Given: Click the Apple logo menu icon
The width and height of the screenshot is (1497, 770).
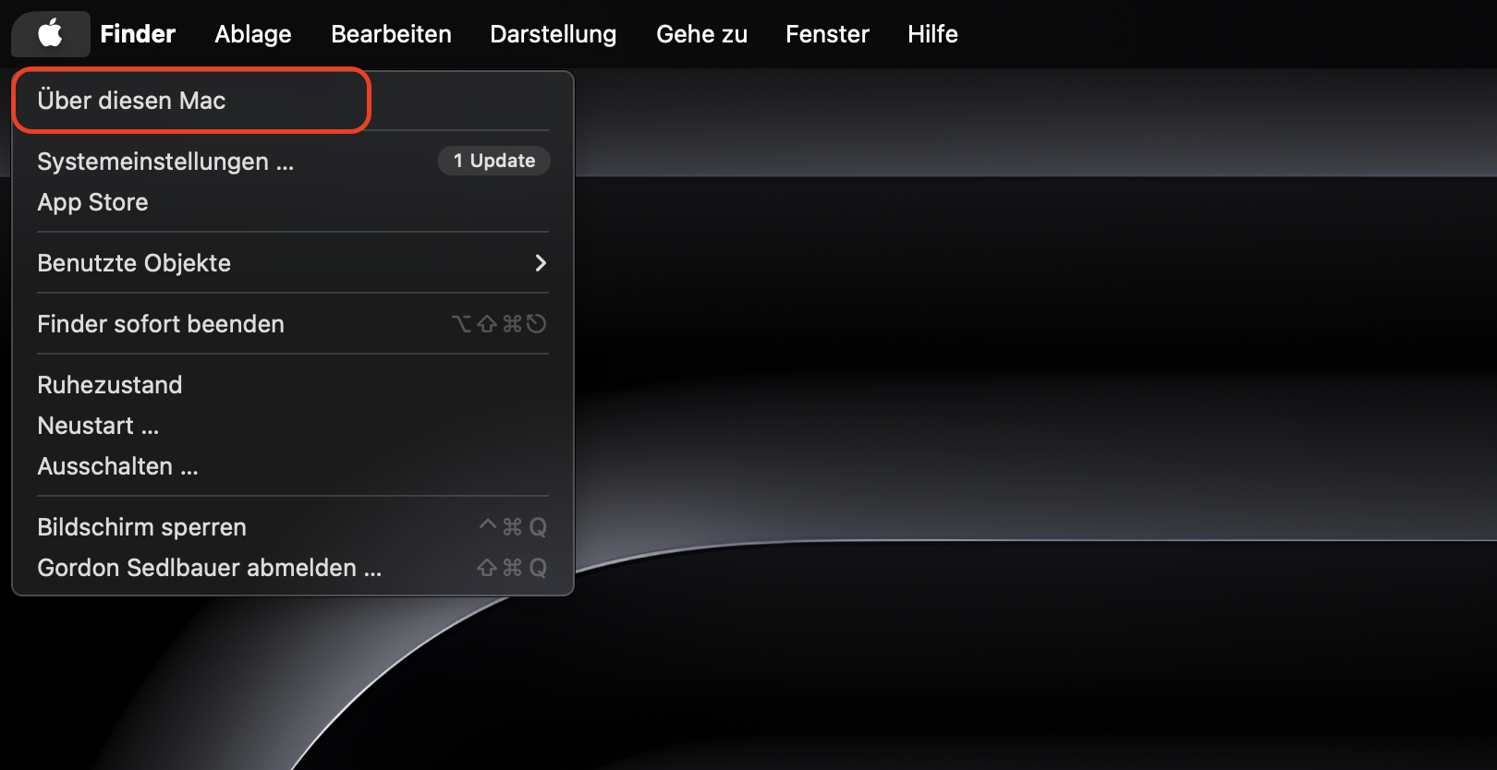Looking at the screenshot, I should (x=51, y=34).
